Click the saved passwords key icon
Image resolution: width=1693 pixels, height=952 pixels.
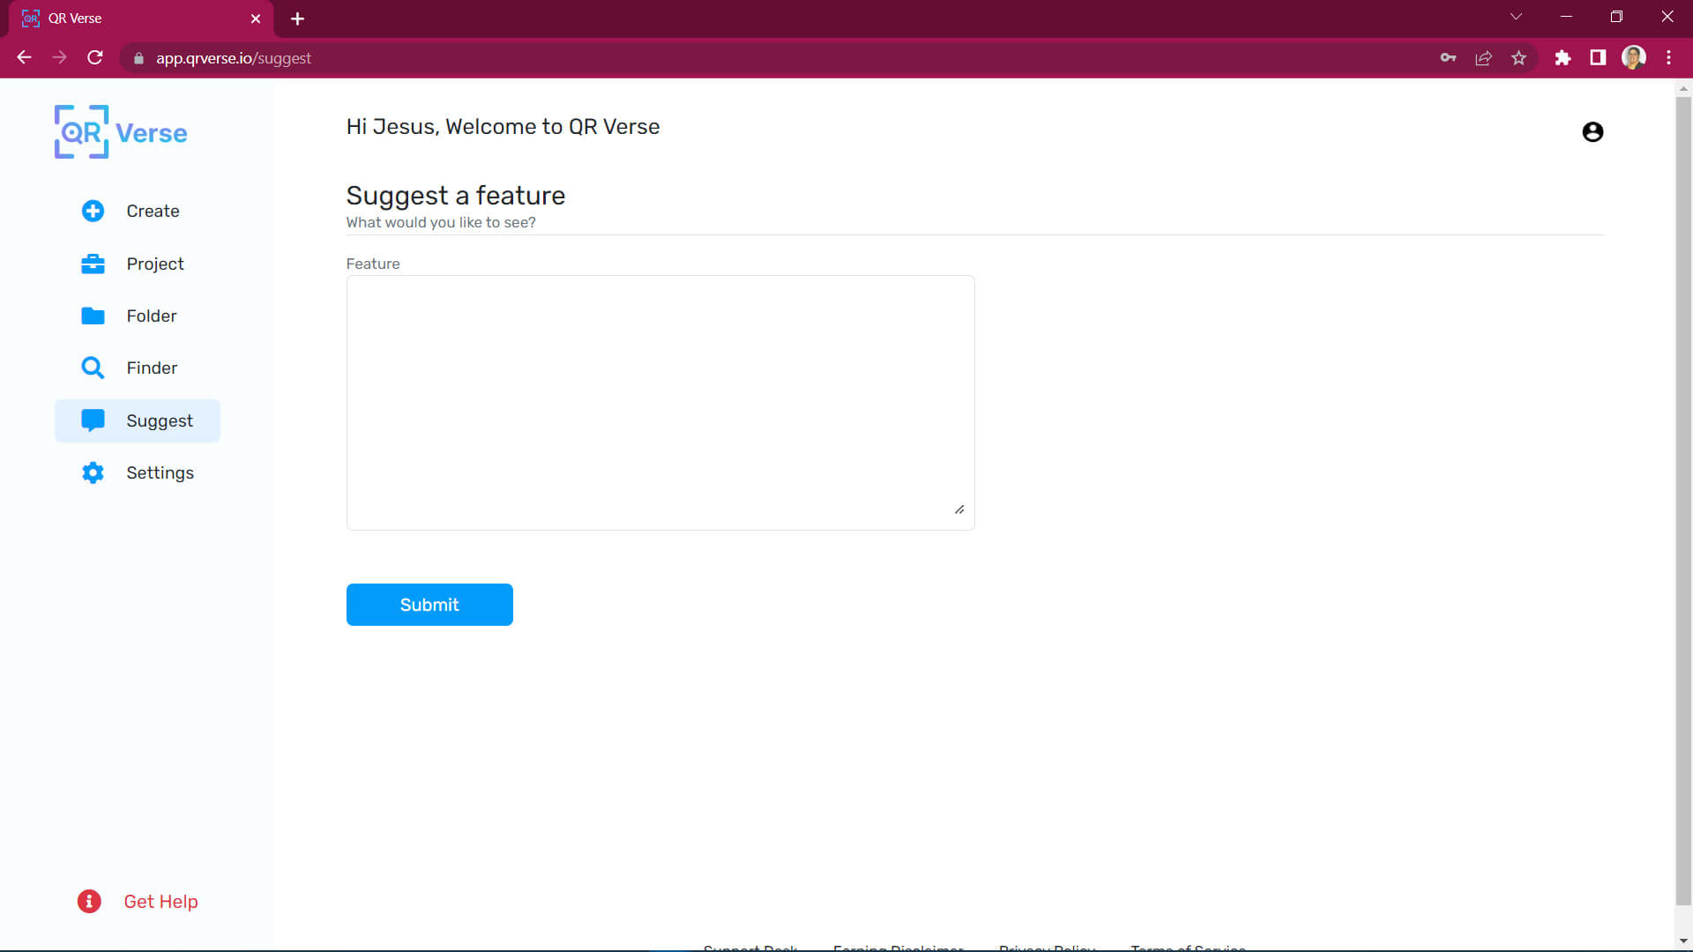point(1448,57)
